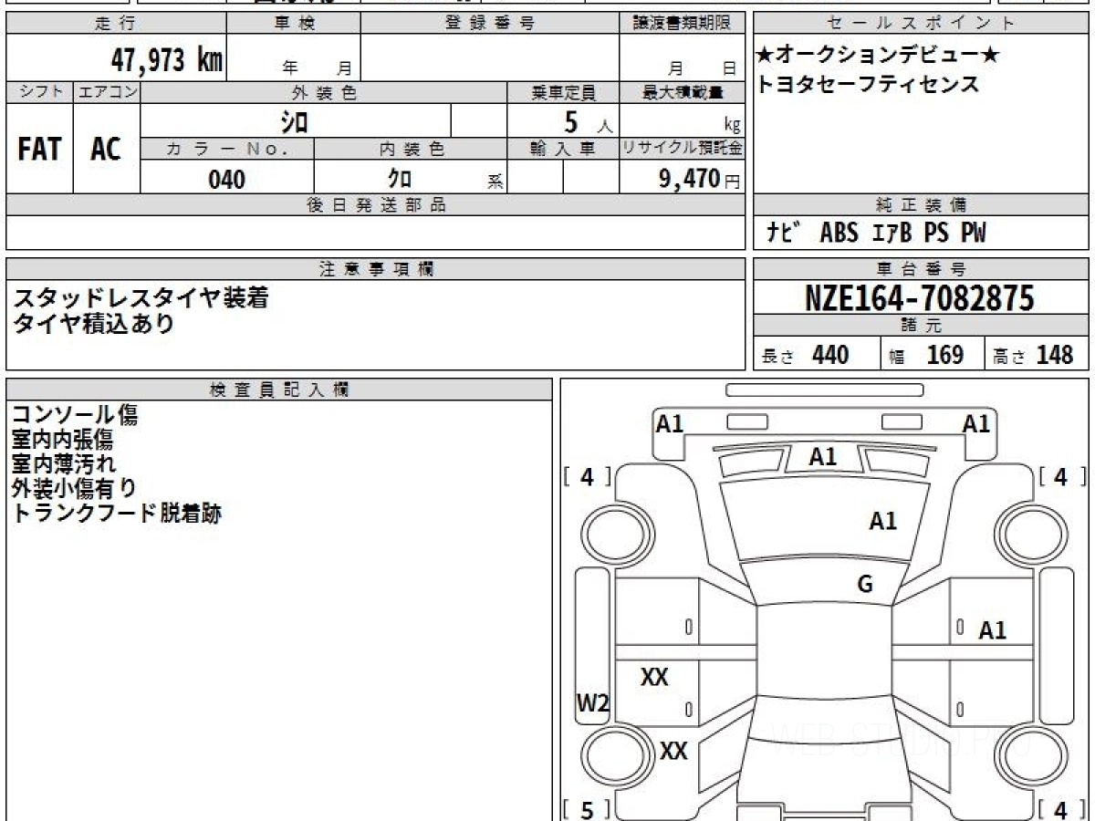Select the 長さ 440 length cell
This screenshot has width=1095, height=821.
tap(816, 354)
